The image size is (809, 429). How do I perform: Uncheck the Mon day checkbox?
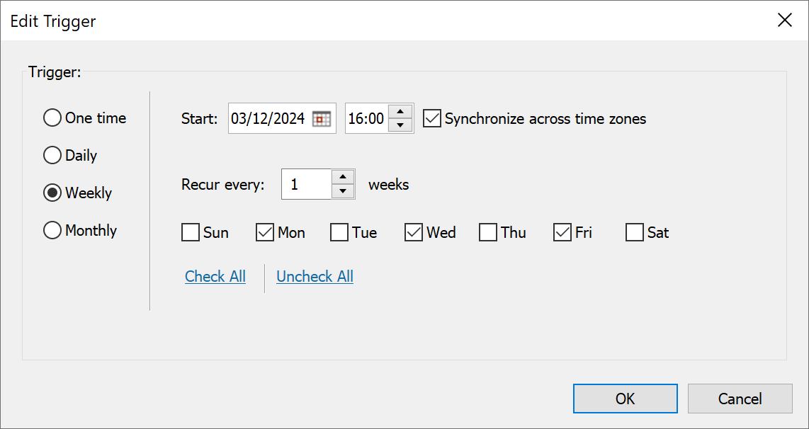pos(265,232)
